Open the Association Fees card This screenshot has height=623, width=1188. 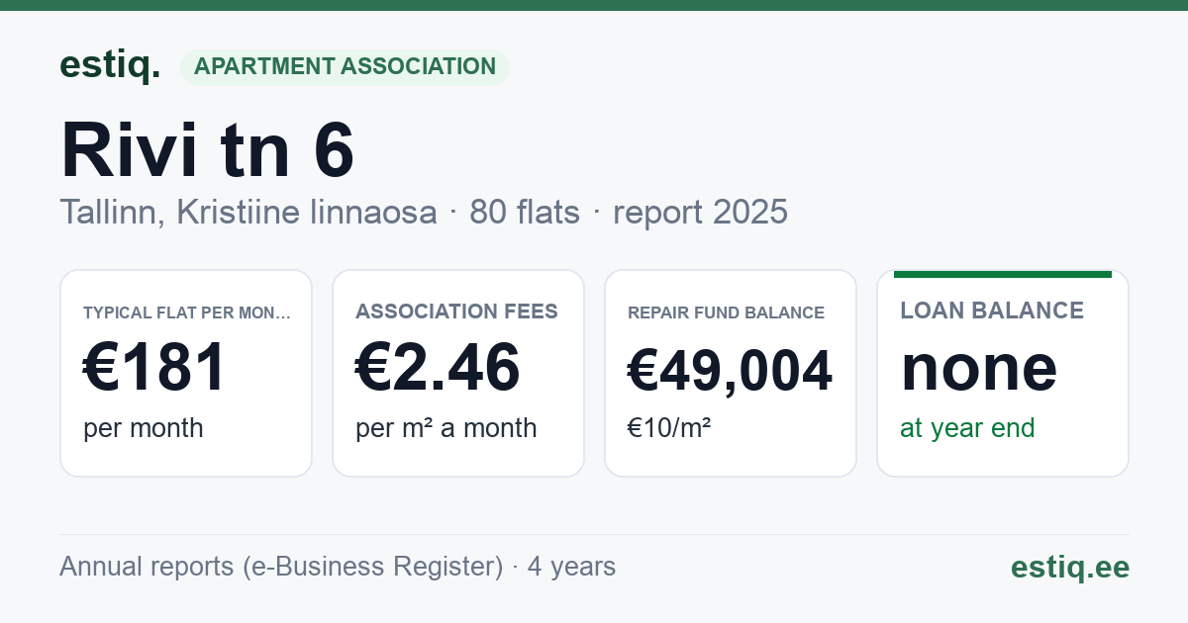pos(458,373)
